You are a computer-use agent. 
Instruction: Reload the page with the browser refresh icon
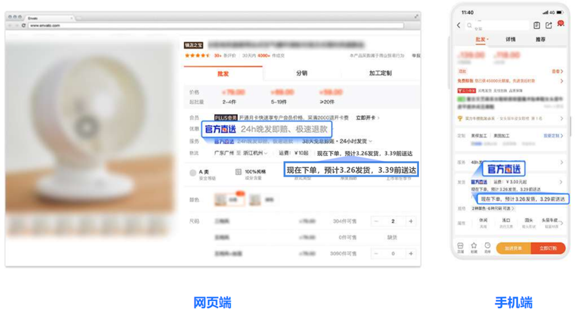[x=24, y=25]
